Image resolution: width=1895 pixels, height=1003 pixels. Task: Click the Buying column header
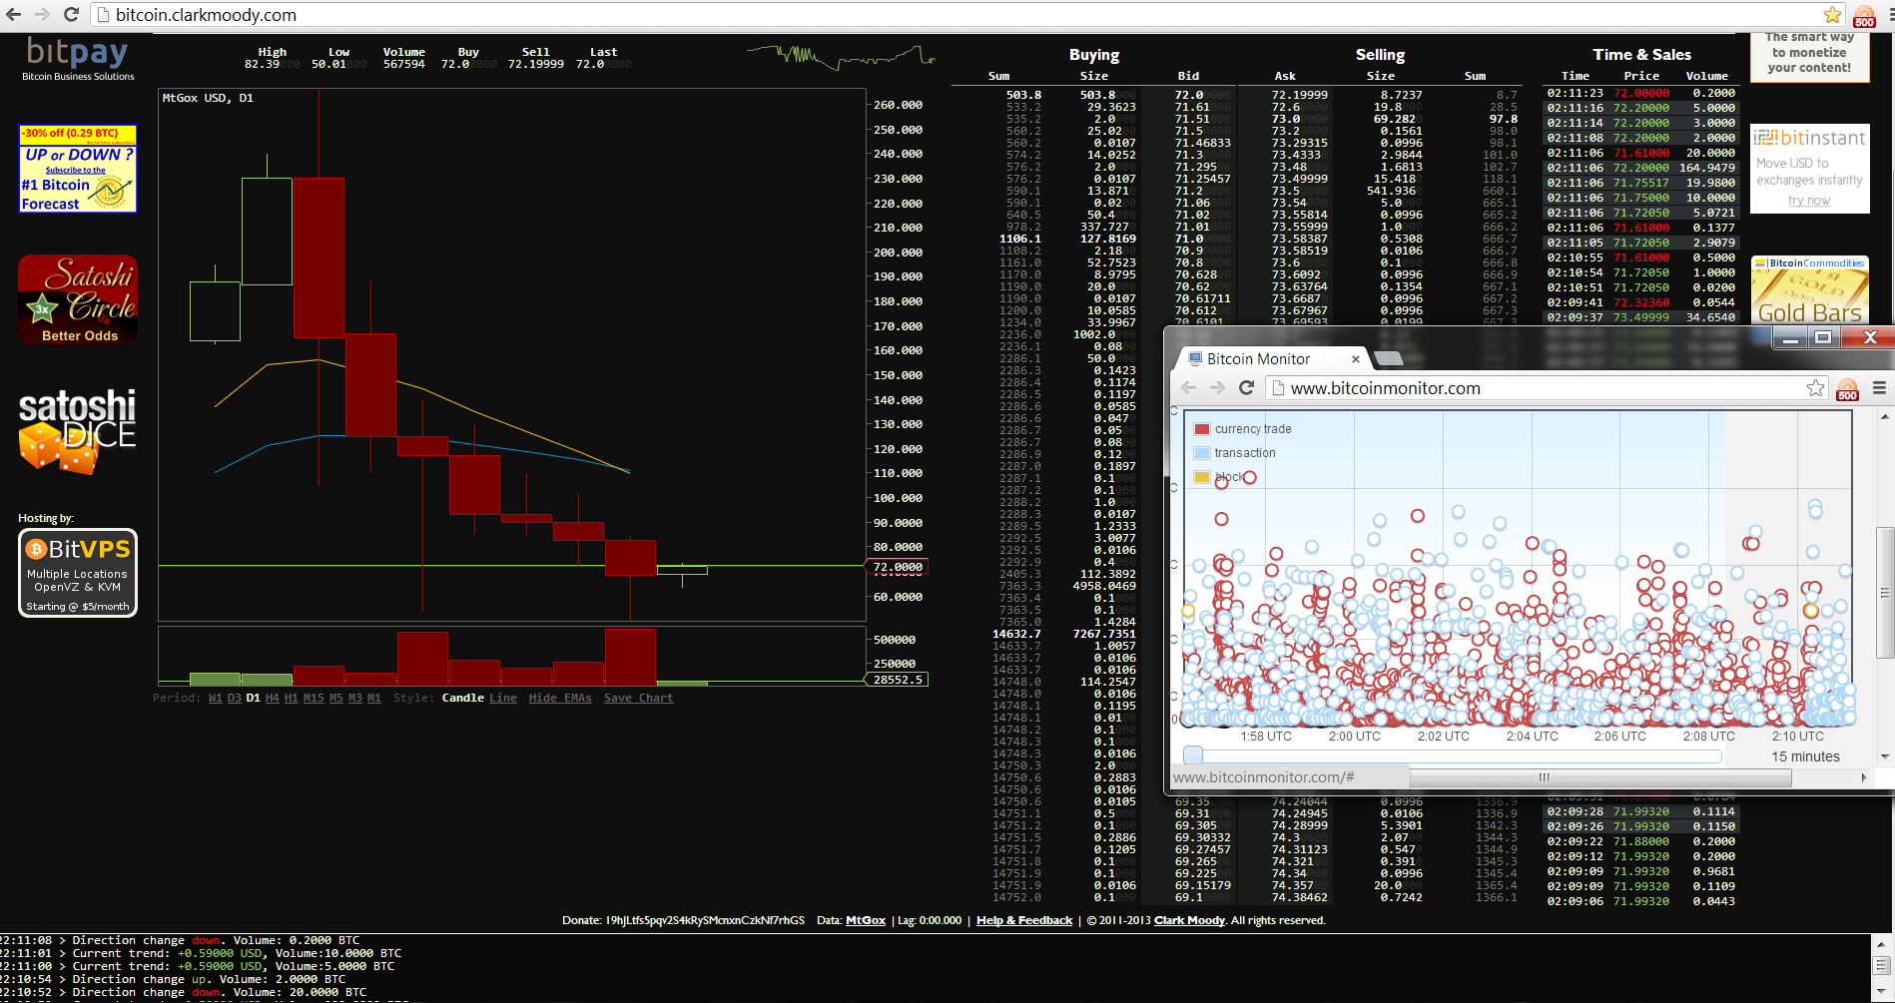1094,55
